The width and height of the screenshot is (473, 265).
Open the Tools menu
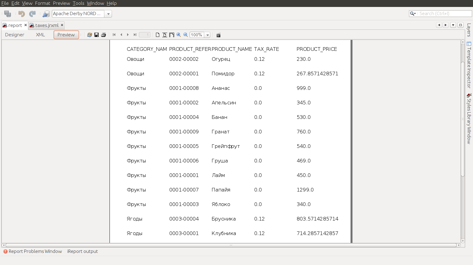[x=79, y=3]
